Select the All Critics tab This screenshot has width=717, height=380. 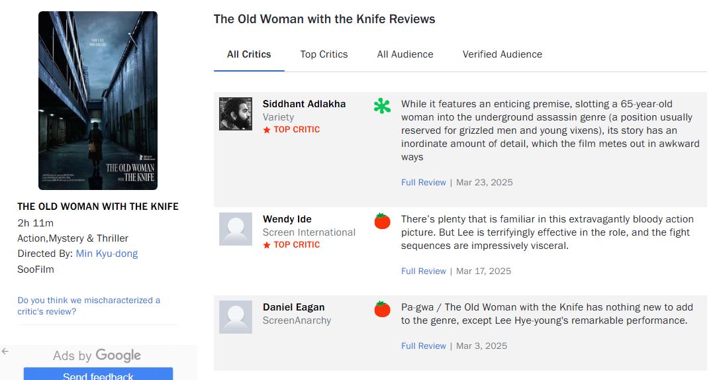coord(249,54)
